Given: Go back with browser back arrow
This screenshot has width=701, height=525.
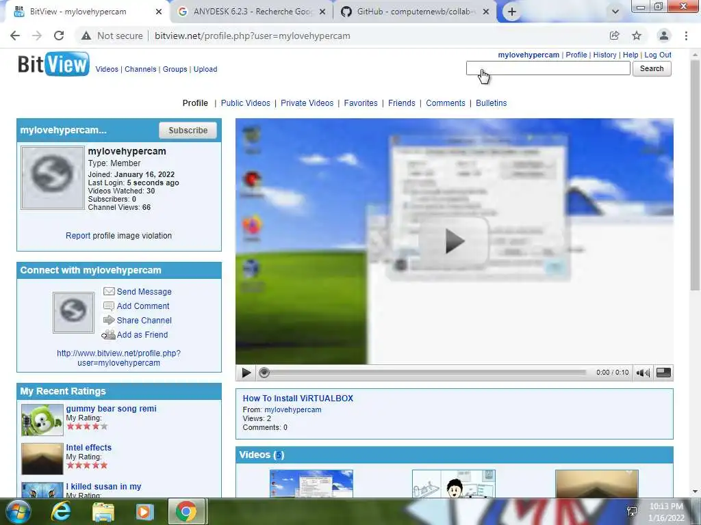Looking at the screenshot, I should point(15,36).
